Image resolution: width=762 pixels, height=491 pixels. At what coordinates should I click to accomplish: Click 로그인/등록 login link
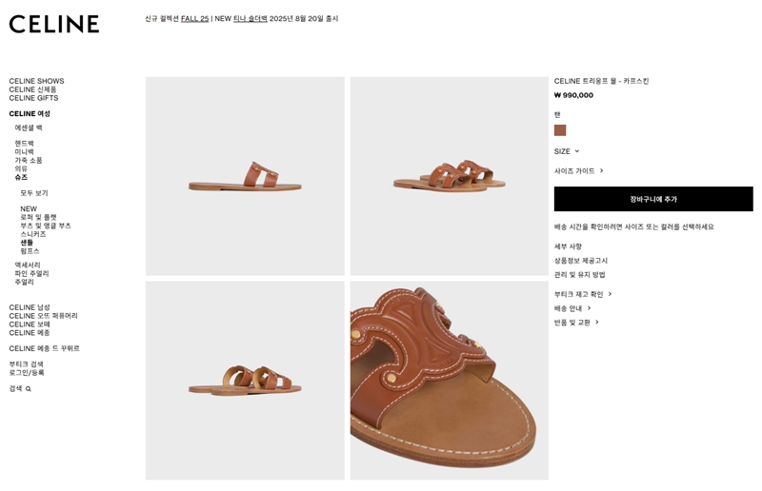(x=26, y=373)
